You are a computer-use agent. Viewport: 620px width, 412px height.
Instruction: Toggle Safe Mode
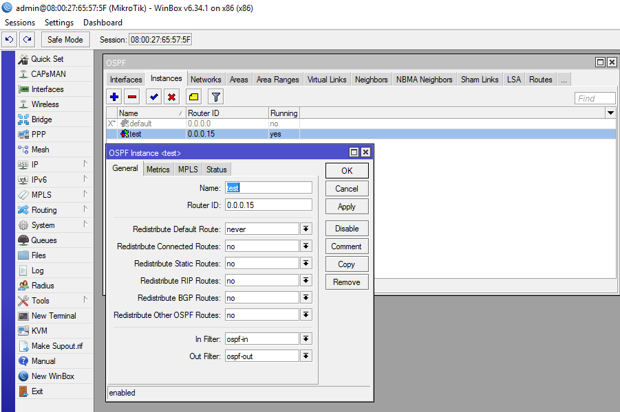65,39
